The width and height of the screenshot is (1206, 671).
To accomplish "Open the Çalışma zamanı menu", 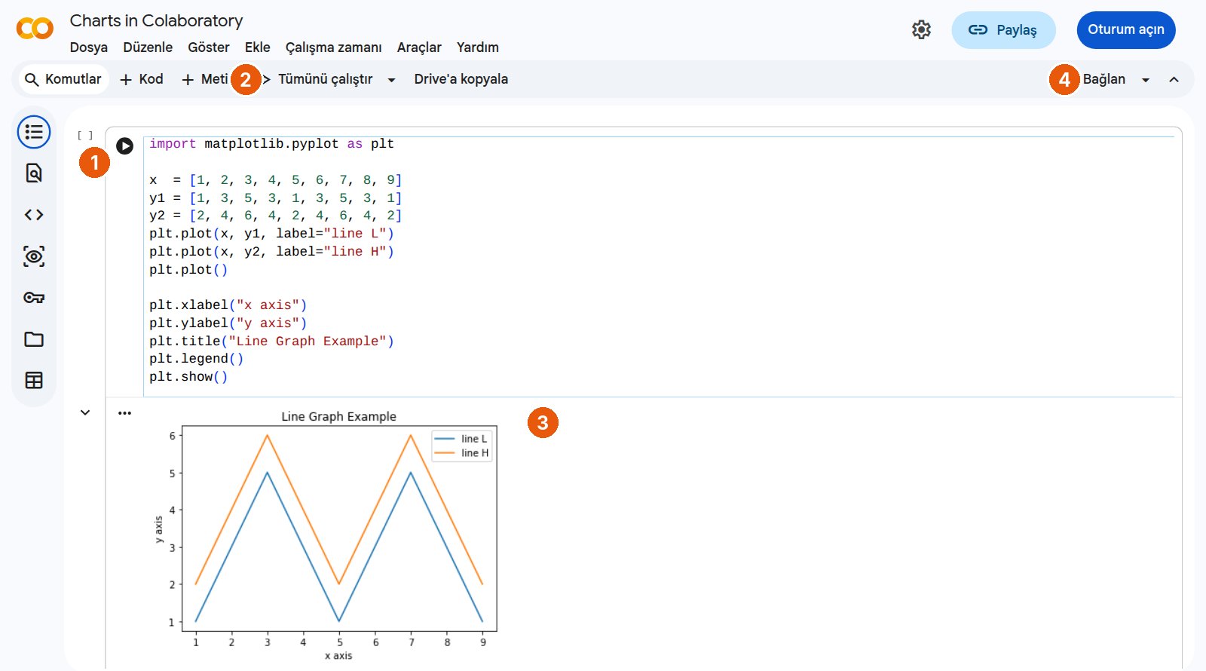I will coord(334,47).
